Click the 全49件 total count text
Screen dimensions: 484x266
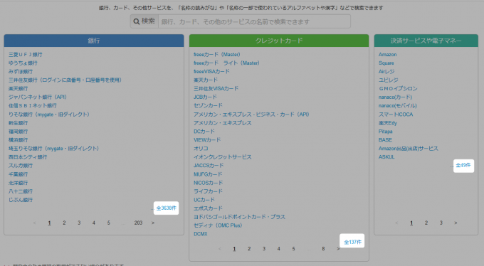pyautogui.click(x=463, y=166)
